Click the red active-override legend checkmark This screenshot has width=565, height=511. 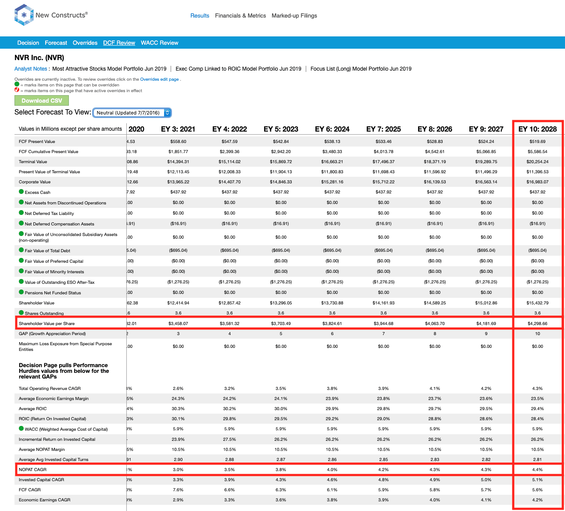pyautogui.click(x=17, y=90)
